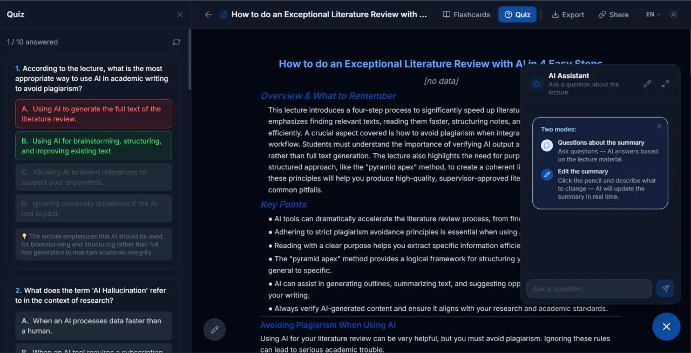
Task: Reset quiz progress with refresh icon
Action: coord(177,42)
